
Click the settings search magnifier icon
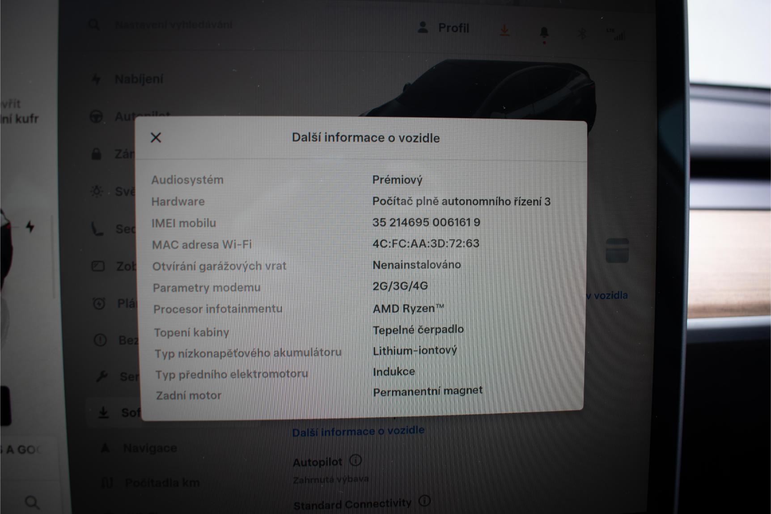(x=94, y=25)
